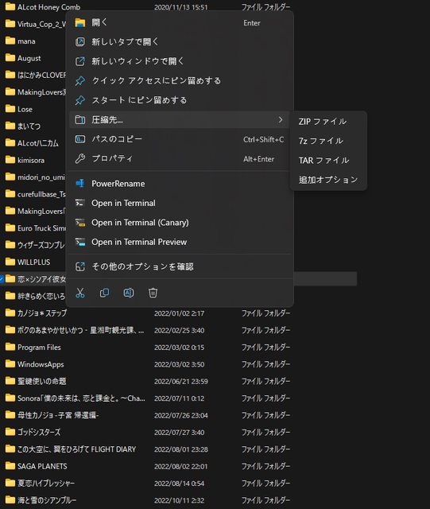
Task: Select the WindowsApps folder
Action: tap(41, 364)
